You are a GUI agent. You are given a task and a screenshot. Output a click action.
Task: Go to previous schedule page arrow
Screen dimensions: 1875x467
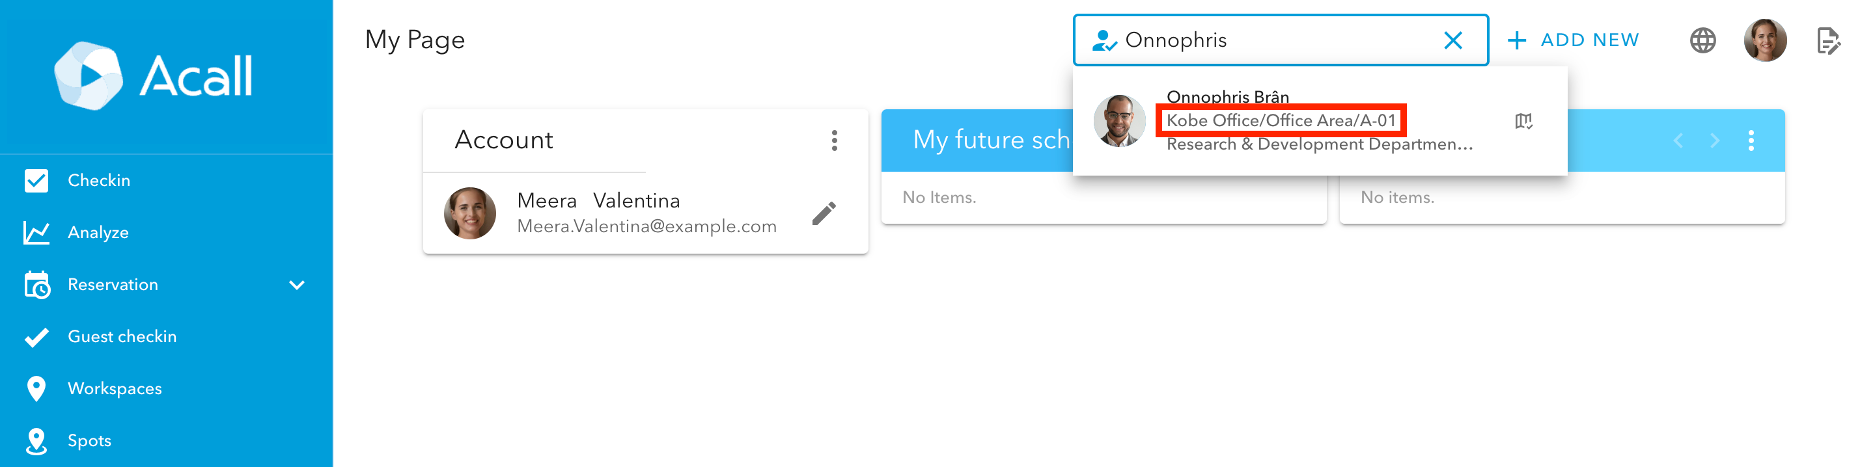pyautogui.click(x=1678, y=140)
